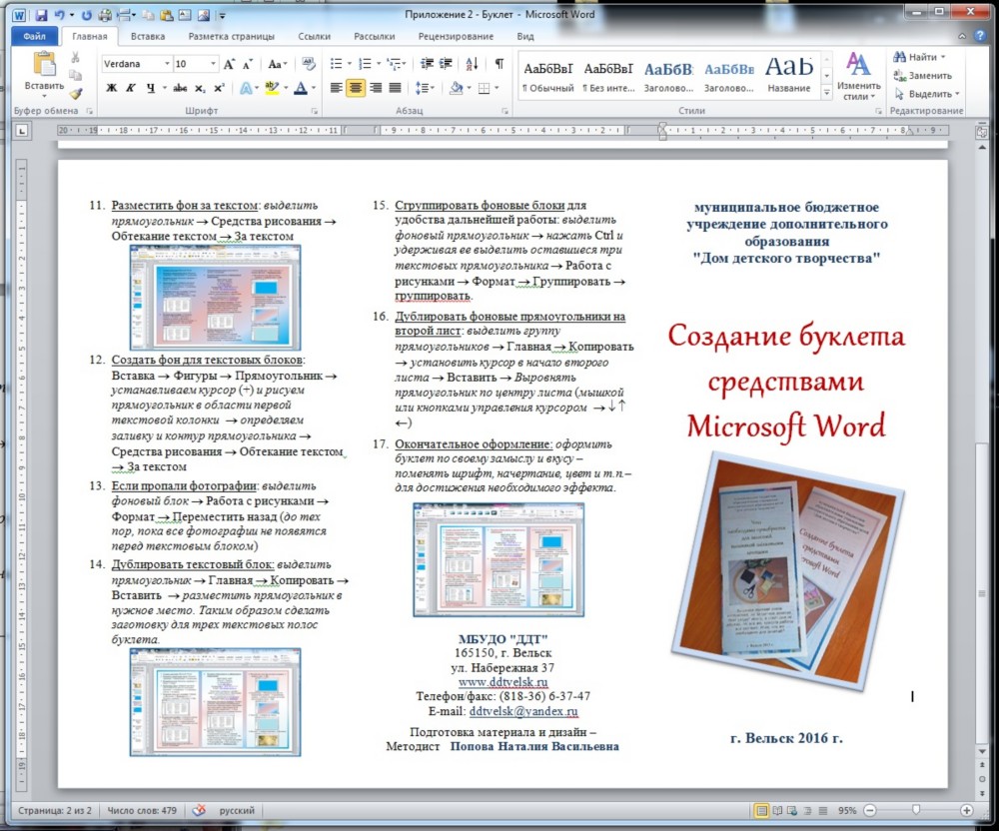Toggle italic К formatting
999x831 pixels.
(131, 88)
